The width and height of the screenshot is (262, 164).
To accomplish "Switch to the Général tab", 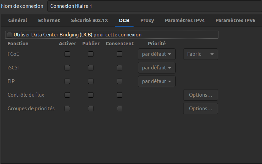I will [18, 20].
